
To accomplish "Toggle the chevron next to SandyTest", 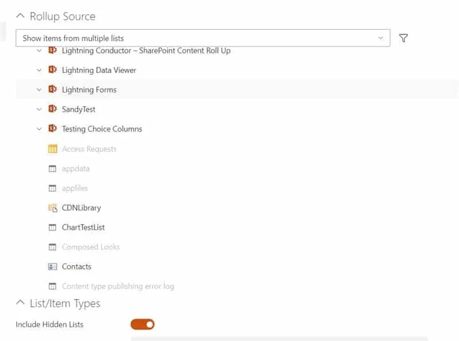I will 39,109.
